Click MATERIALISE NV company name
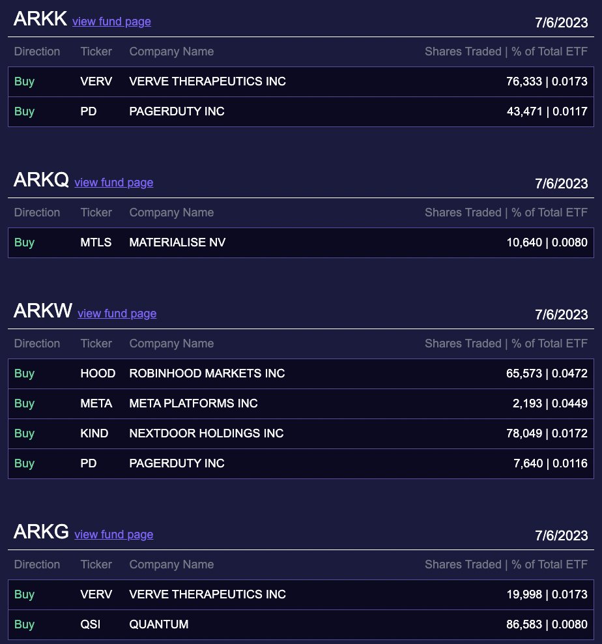This screenshot has width=602, height=644. pos(177,242)
